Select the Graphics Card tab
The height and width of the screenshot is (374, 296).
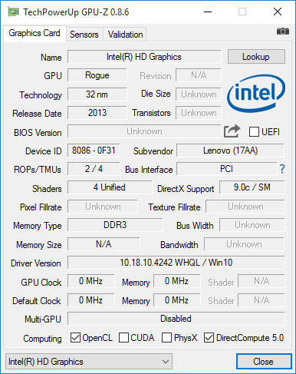coord(35,33)
